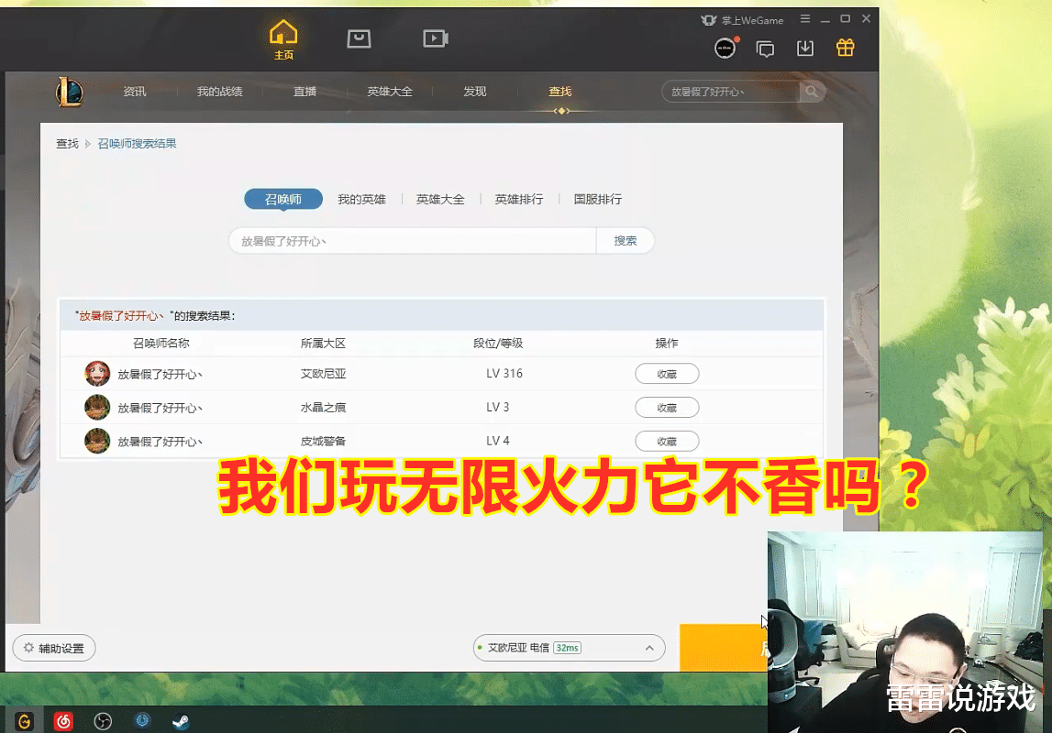Click the summoner name search input
The height and width of the screenshot is (733, 1052).
coord(413,241)
